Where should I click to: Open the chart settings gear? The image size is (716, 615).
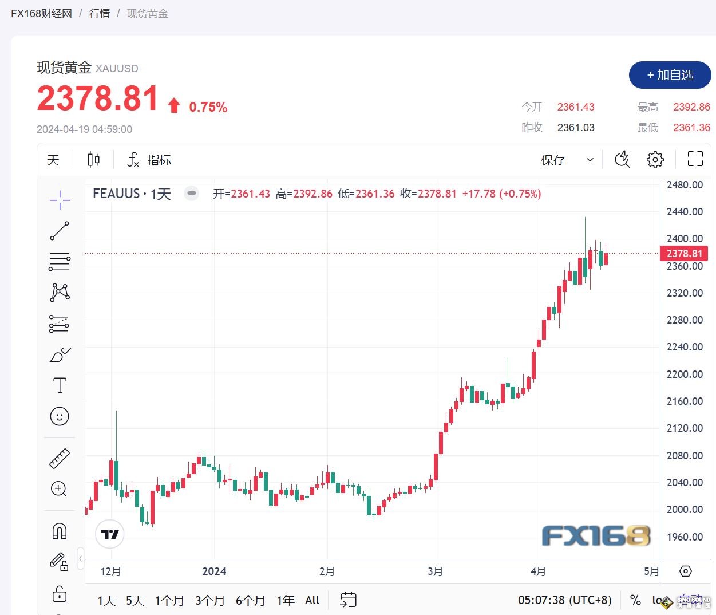pos(655,159)
